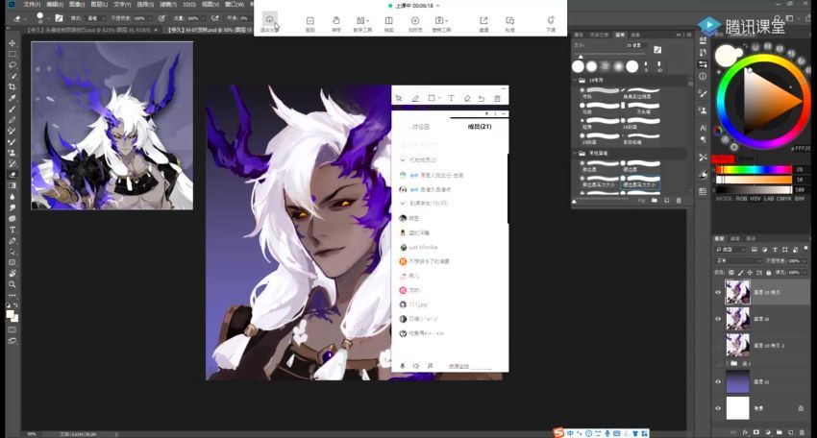Hide the top selected layer via eye icon
Viewport: 817px width, 438px height.
pos(718,292)
